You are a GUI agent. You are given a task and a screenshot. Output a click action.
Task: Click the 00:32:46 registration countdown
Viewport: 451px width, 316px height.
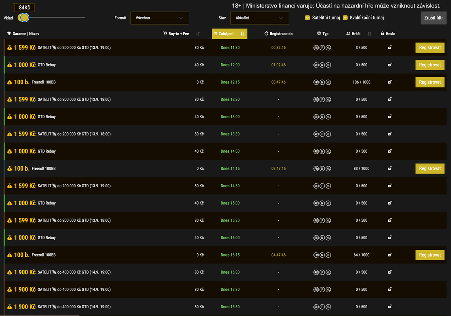click(278, 48)
